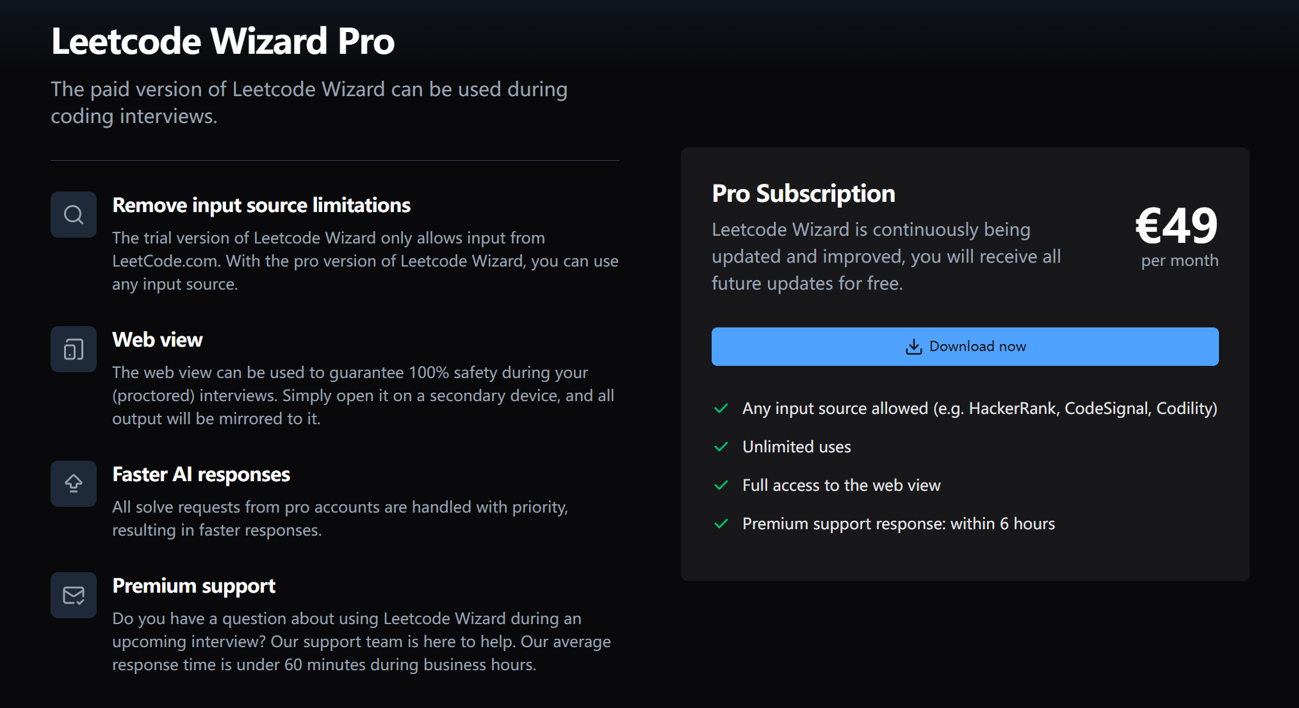Click the magnifying glass search icon
Screen dimensions: 1299x708
[x=74, y=215]
